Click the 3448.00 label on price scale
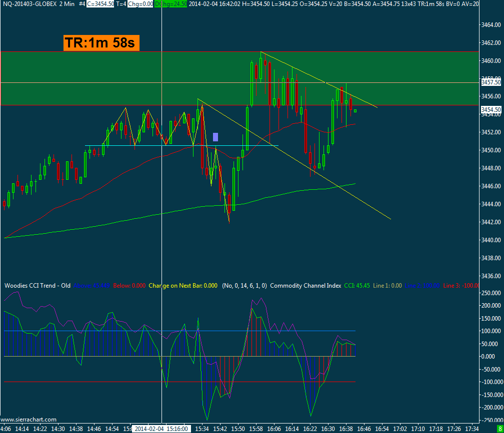 [491, 168]
